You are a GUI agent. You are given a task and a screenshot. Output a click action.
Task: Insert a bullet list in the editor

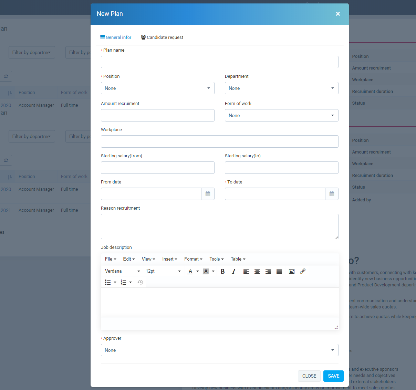click(108, 282)
